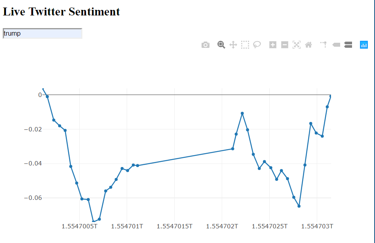
Task: Select the Zoom tool in the modebar
Action: [221, 45]
